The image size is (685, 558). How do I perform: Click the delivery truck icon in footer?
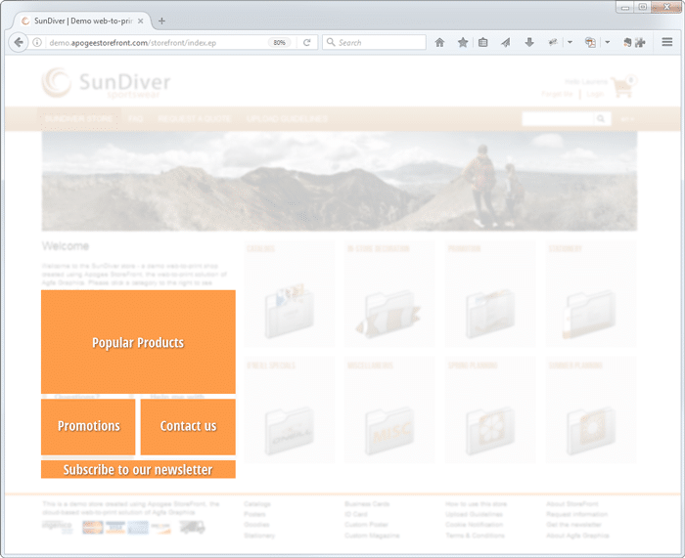click(192, 527)
